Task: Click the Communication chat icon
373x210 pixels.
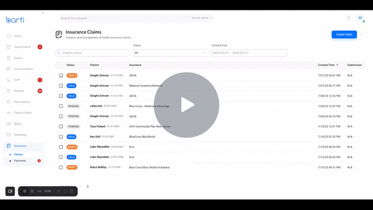Action: [9, 69]
